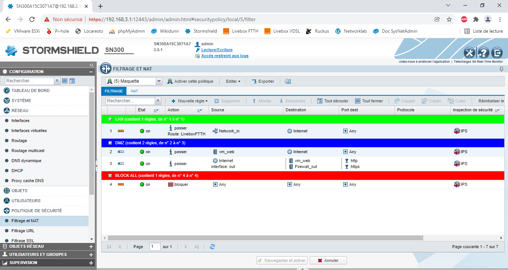
Task: Click the Exporter button
Action: [263, 81]
